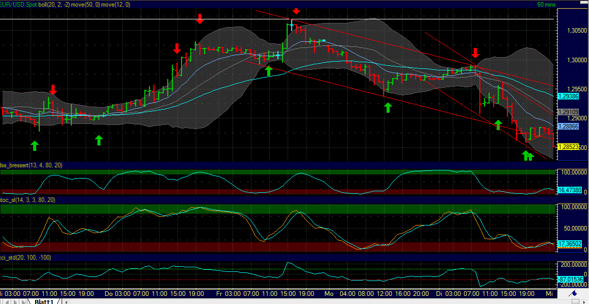Click the 16,47380 dss_bressert value readout
This screenshot has height=304, width=589.
(x=571, y=190)
